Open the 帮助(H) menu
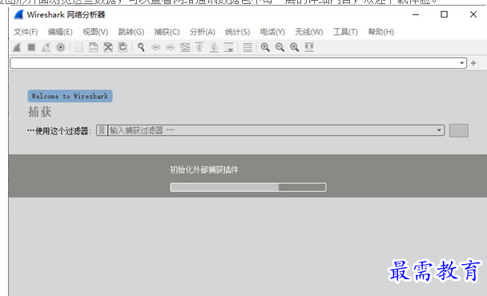The height and width of the screenshot is (296, 487). pyautogui.click(x=381, y=32)
